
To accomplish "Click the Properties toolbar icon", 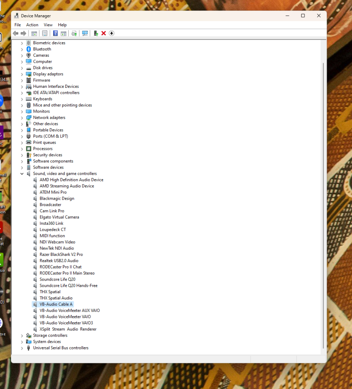I will 45,33.
